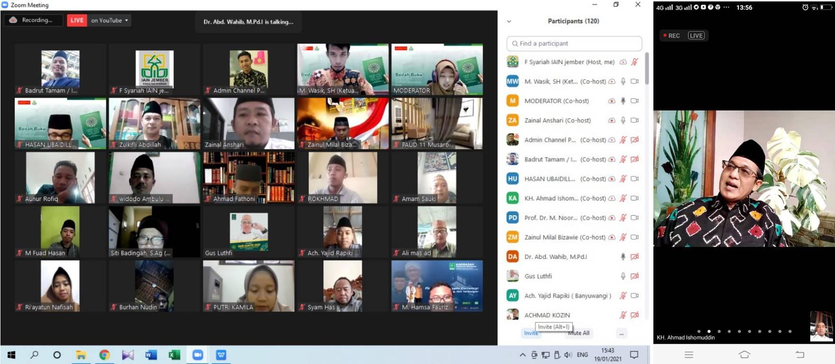Unmute ACHMAD KOZIN in the participants list
The image size is (835, 364).
tap(623, 315)
